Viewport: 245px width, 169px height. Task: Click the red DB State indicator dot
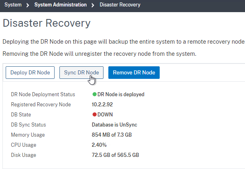click(x=94, y=114)
